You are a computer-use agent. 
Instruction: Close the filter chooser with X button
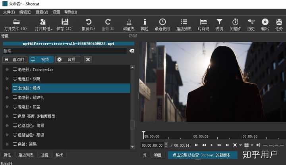pos(88,60)
